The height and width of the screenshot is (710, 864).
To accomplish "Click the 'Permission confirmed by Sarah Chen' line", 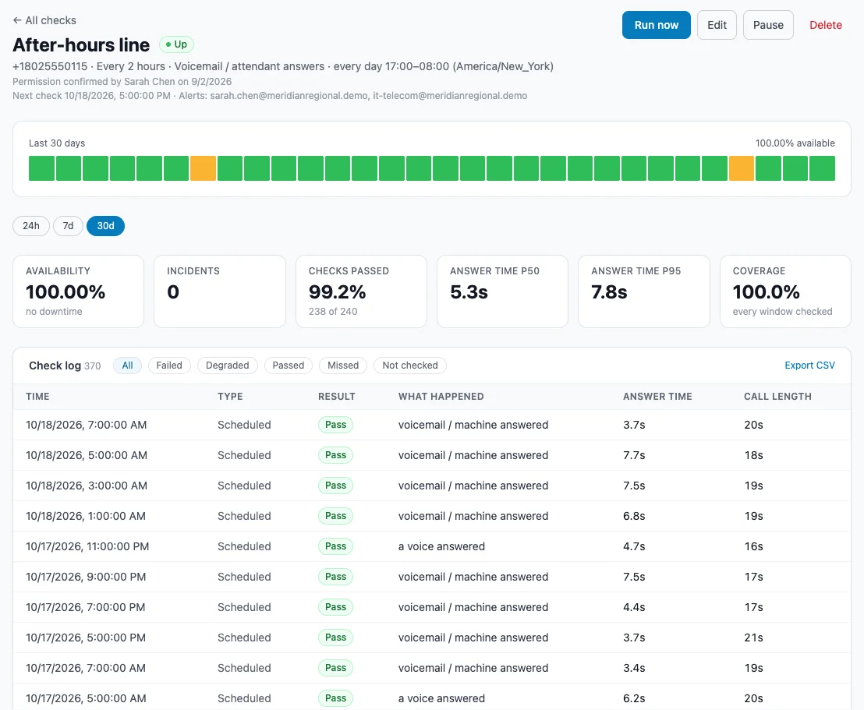I will click(122, 82).
